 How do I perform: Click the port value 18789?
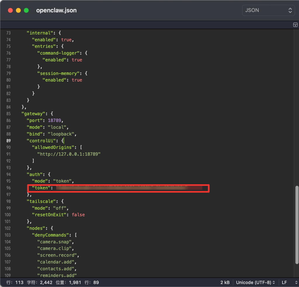click(x=54, y=120)
